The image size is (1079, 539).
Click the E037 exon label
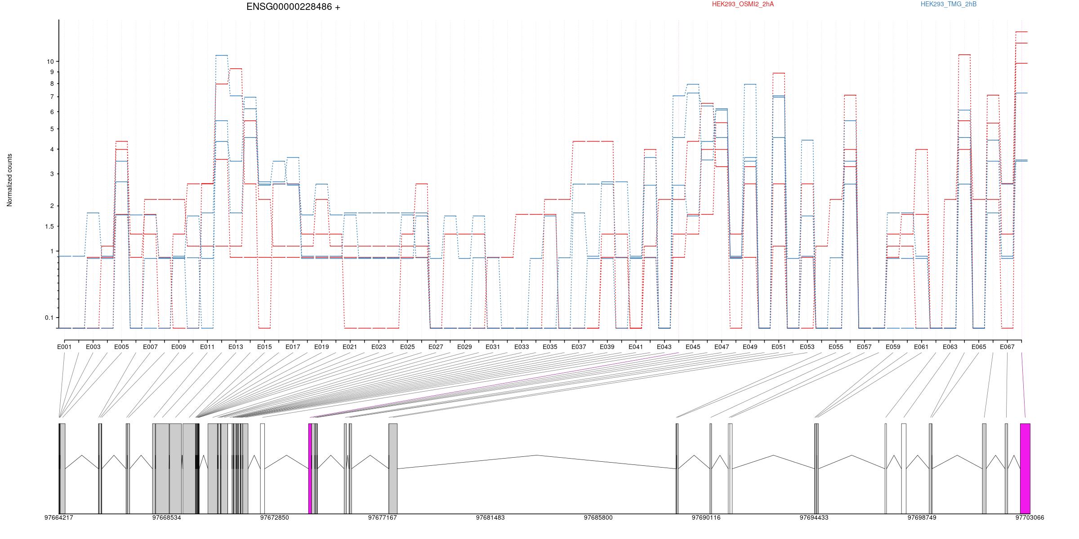579,347
